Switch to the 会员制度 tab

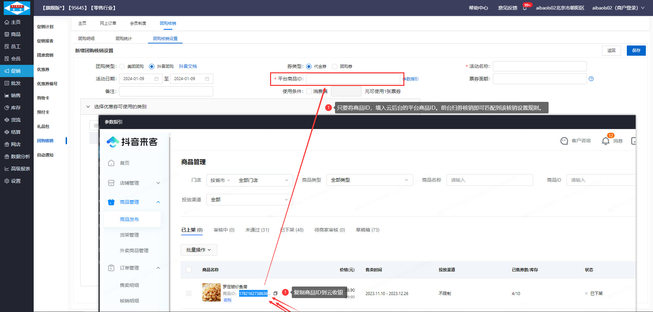click(138, 23)
